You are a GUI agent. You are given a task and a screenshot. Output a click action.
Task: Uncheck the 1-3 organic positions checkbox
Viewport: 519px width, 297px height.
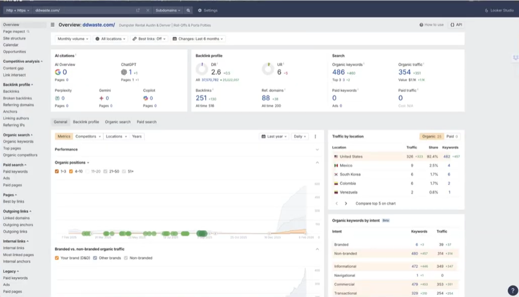pos(57,171)
